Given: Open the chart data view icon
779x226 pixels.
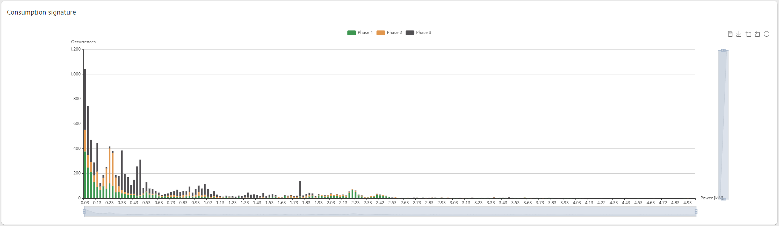Looking at the screenshot, I should coord(730,34).
